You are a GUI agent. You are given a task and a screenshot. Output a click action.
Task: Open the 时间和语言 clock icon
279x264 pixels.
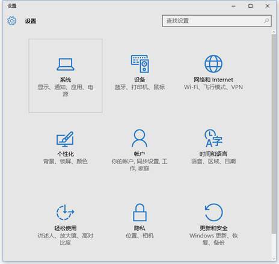[213, 138]
